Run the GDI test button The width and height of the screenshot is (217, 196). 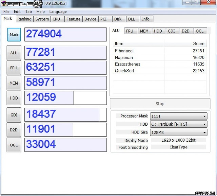14,115
